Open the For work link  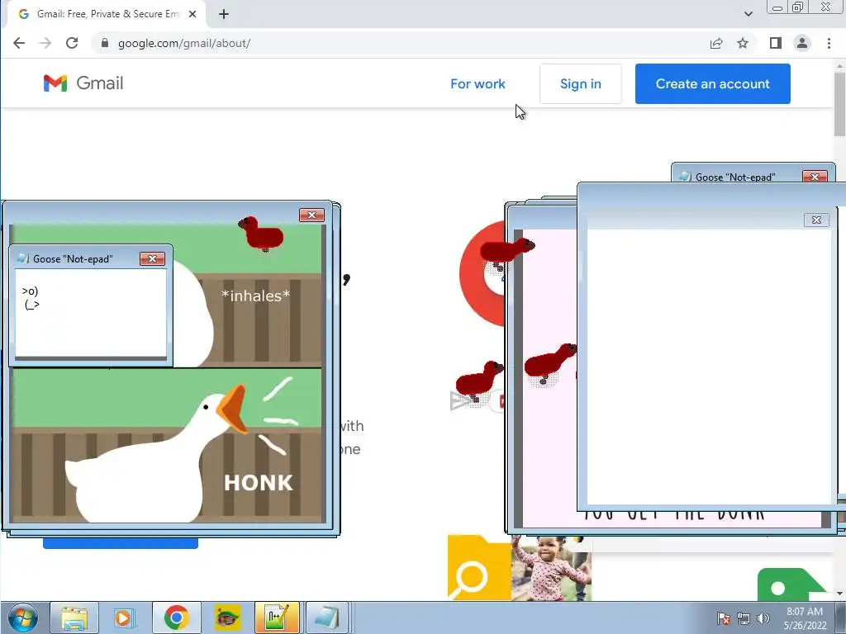click(478, 83)
